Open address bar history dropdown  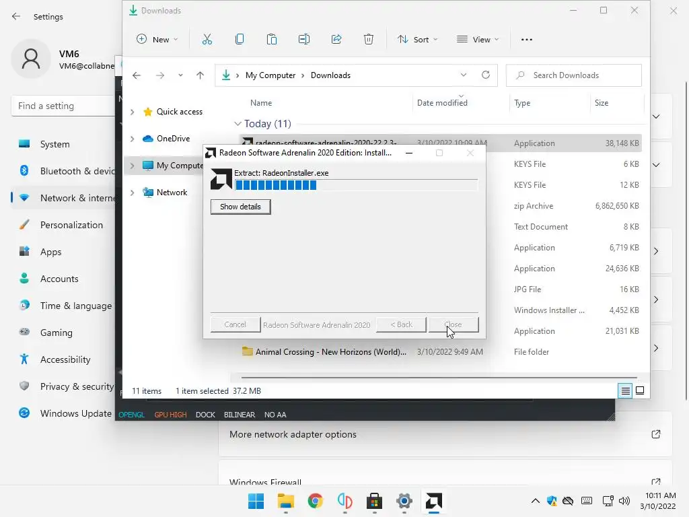coord(463,75)
